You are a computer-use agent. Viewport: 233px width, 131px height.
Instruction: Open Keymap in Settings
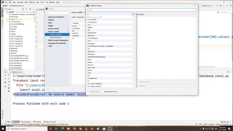[x=51, y=20]
